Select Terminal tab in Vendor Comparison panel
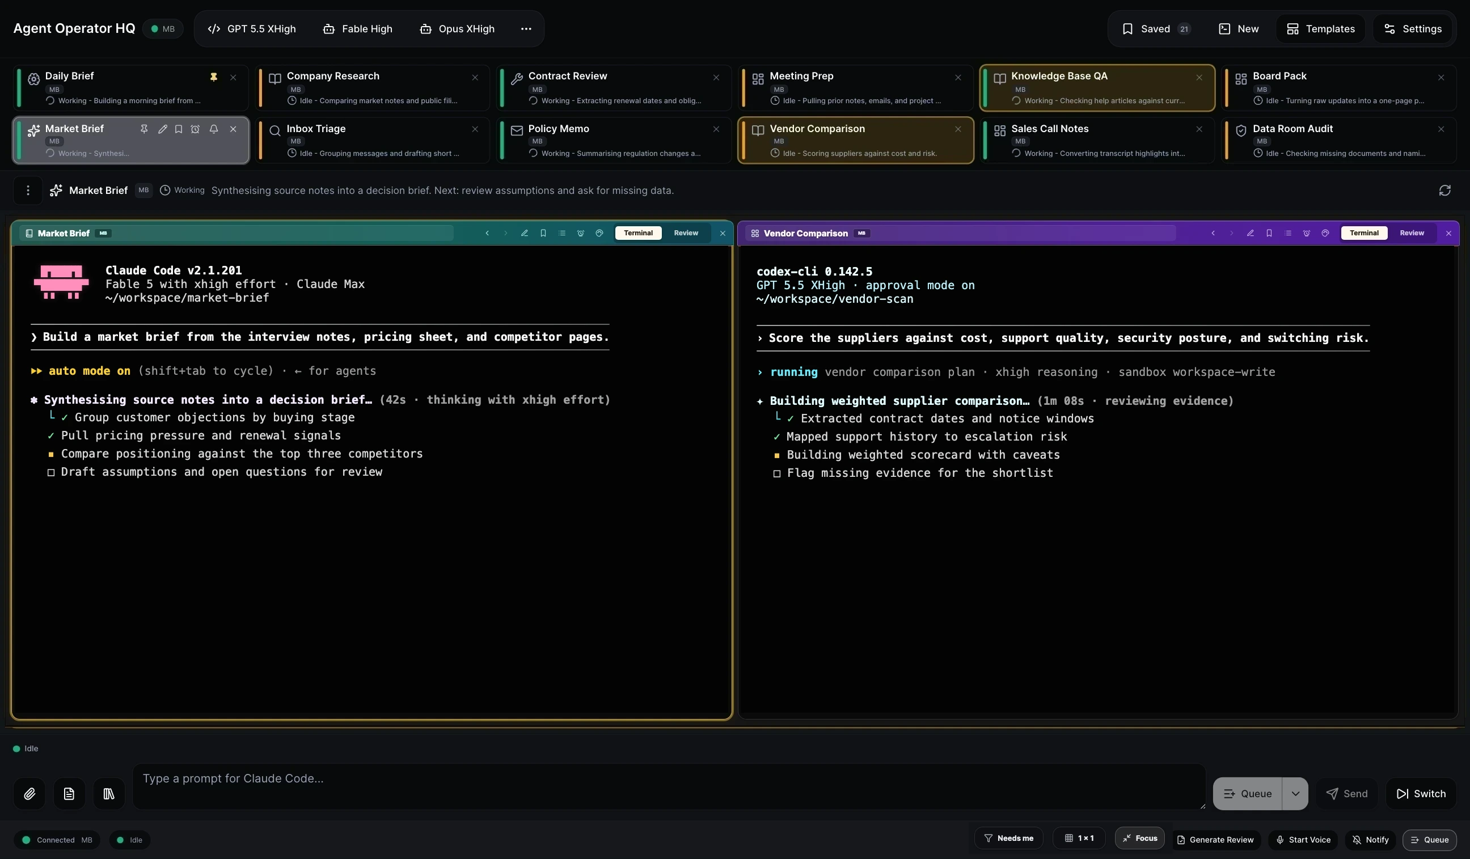 tap(1363, 233)
